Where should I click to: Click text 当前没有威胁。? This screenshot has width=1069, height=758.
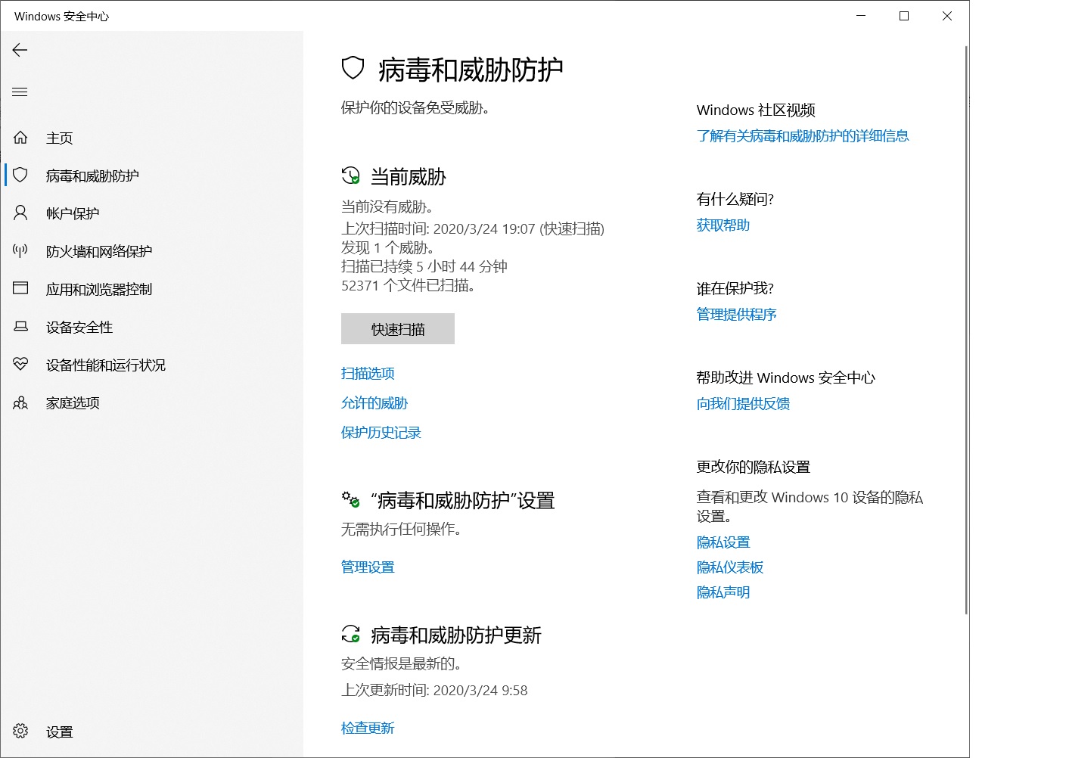click(x=387, y=207)
